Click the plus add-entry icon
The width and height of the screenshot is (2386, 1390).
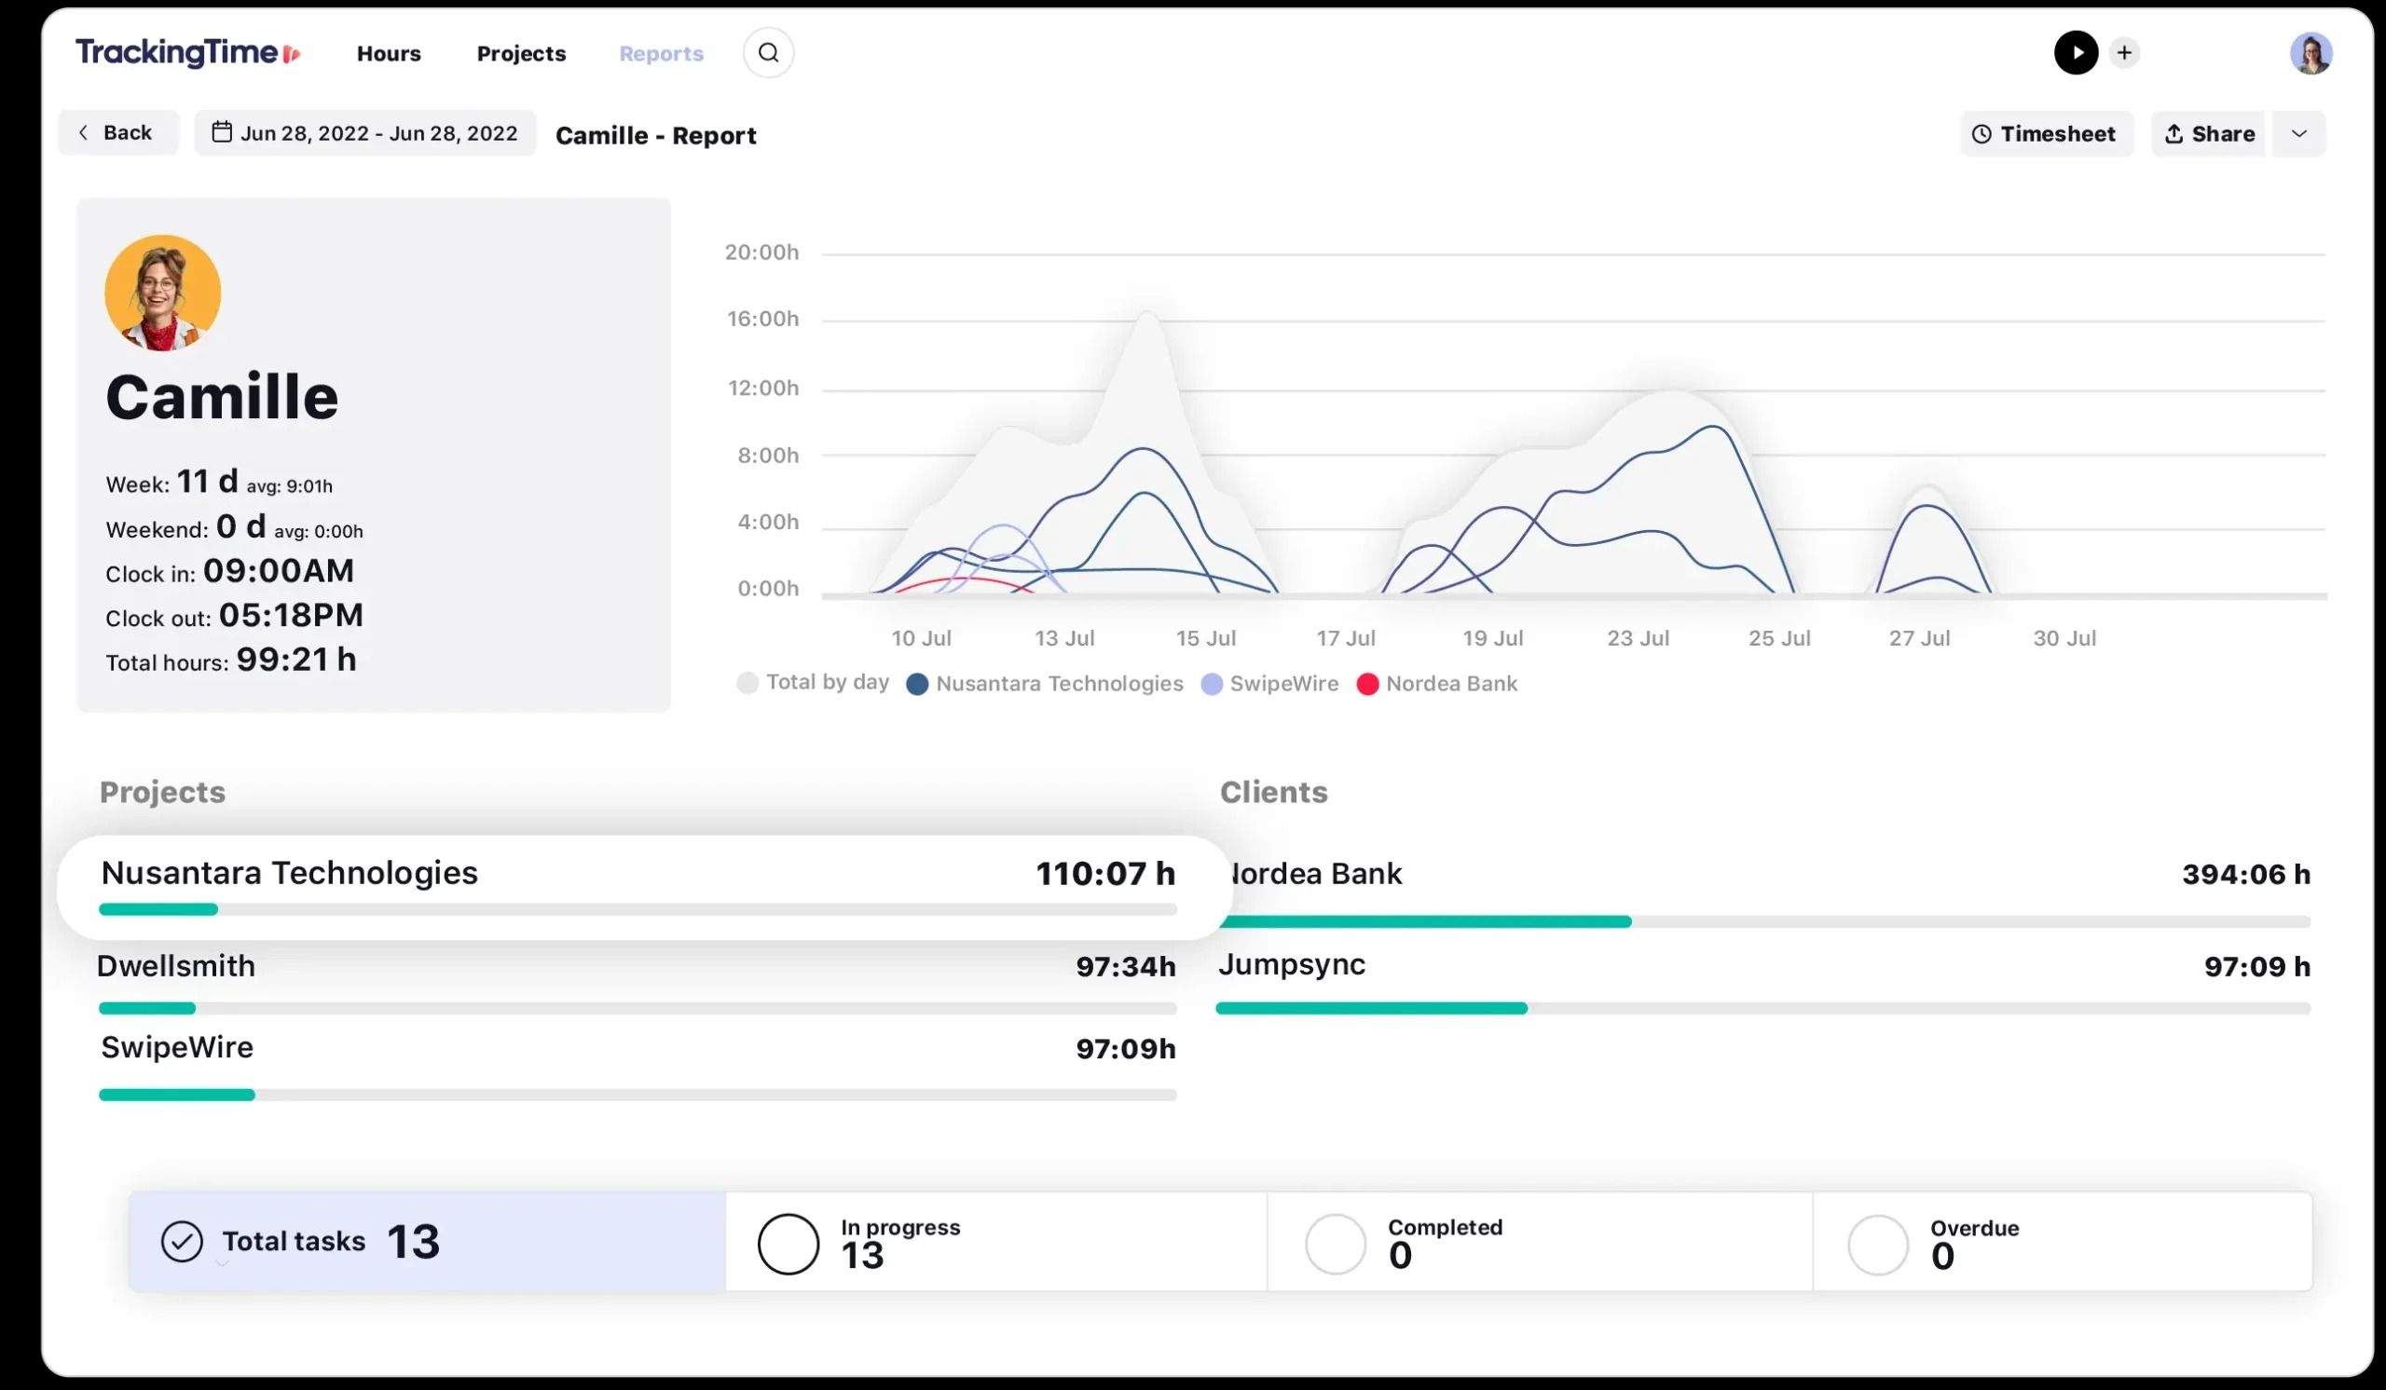(x=2124, y=53)
